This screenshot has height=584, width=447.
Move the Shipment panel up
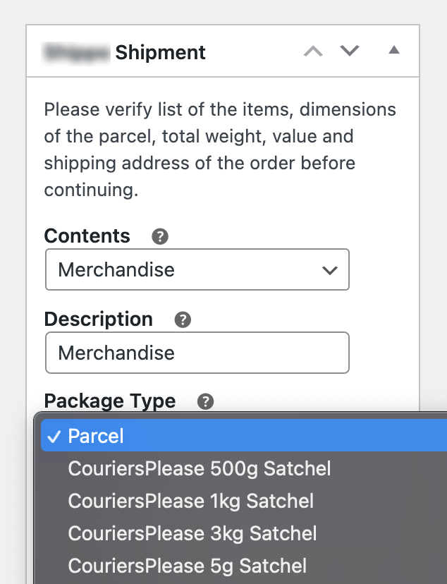(x=313, y=51)
